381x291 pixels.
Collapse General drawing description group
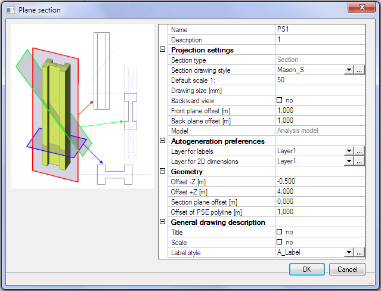coord(163,222)
